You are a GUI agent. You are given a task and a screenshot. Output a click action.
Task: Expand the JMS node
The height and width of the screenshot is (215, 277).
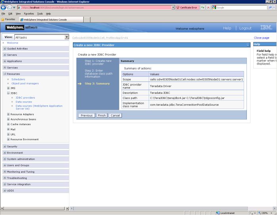coord(8,88)
